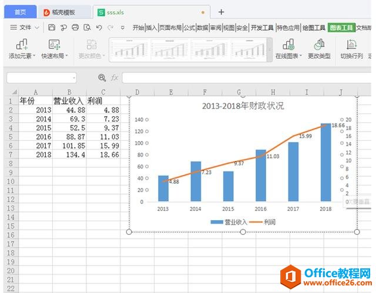Select column A header
This screenshot has width=376, height=293.
(x=35, y=92)
